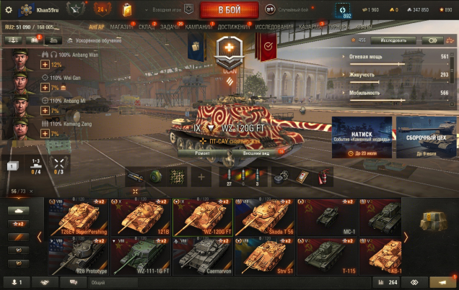Start battle with В БОЙ button
Screen dimensions: 459x290
[229, 10]
